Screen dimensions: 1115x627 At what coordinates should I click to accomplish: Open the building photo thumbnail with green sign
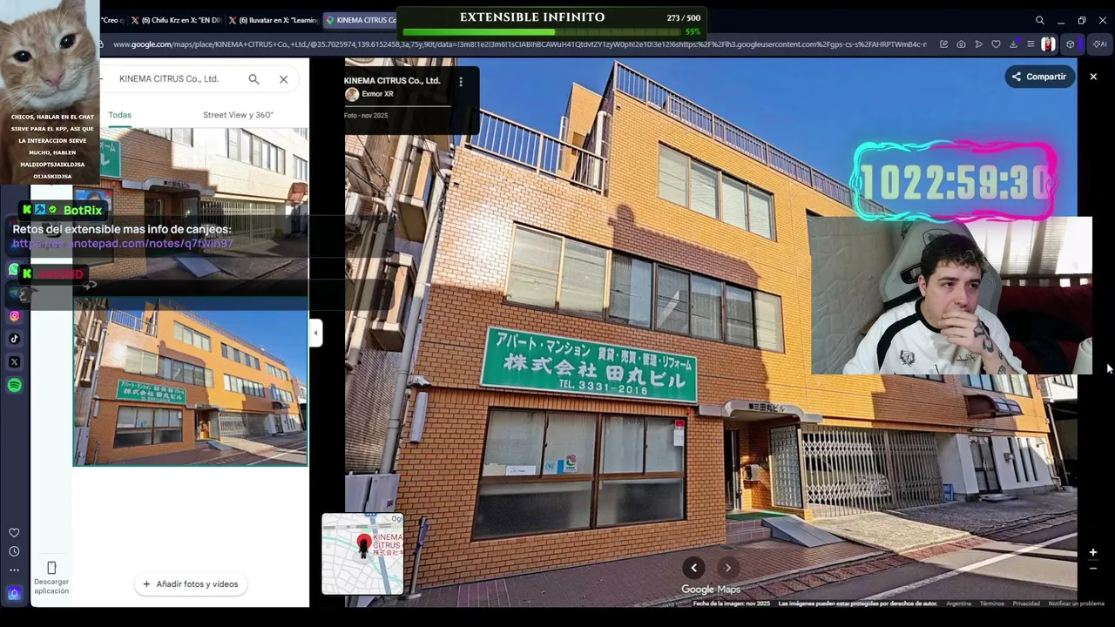tap(190, 381)
